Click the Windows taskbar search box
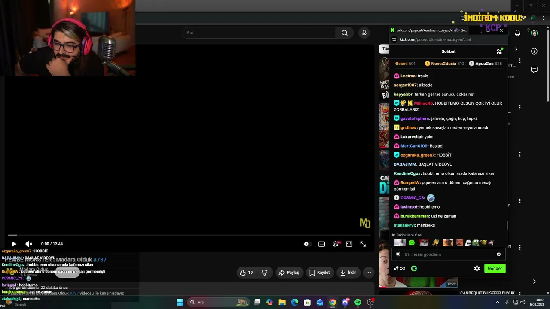550x309 pixels. [219, 302]
